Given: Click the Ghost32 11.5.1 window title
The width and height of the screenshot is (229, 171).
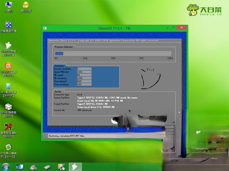Looking at the screenshot, I should tap(114, 28).
